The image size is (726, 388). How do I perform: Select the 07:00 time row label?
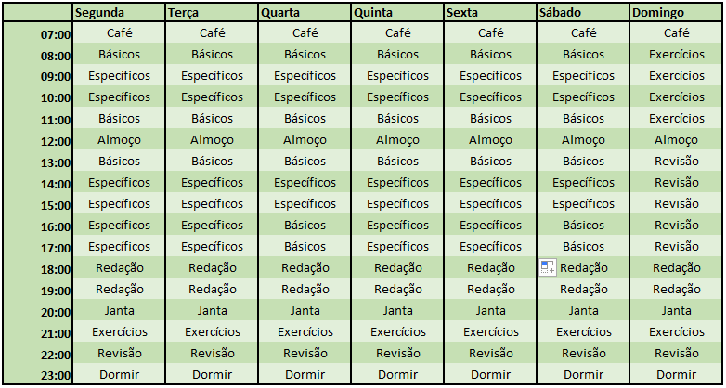coord(38,32)
